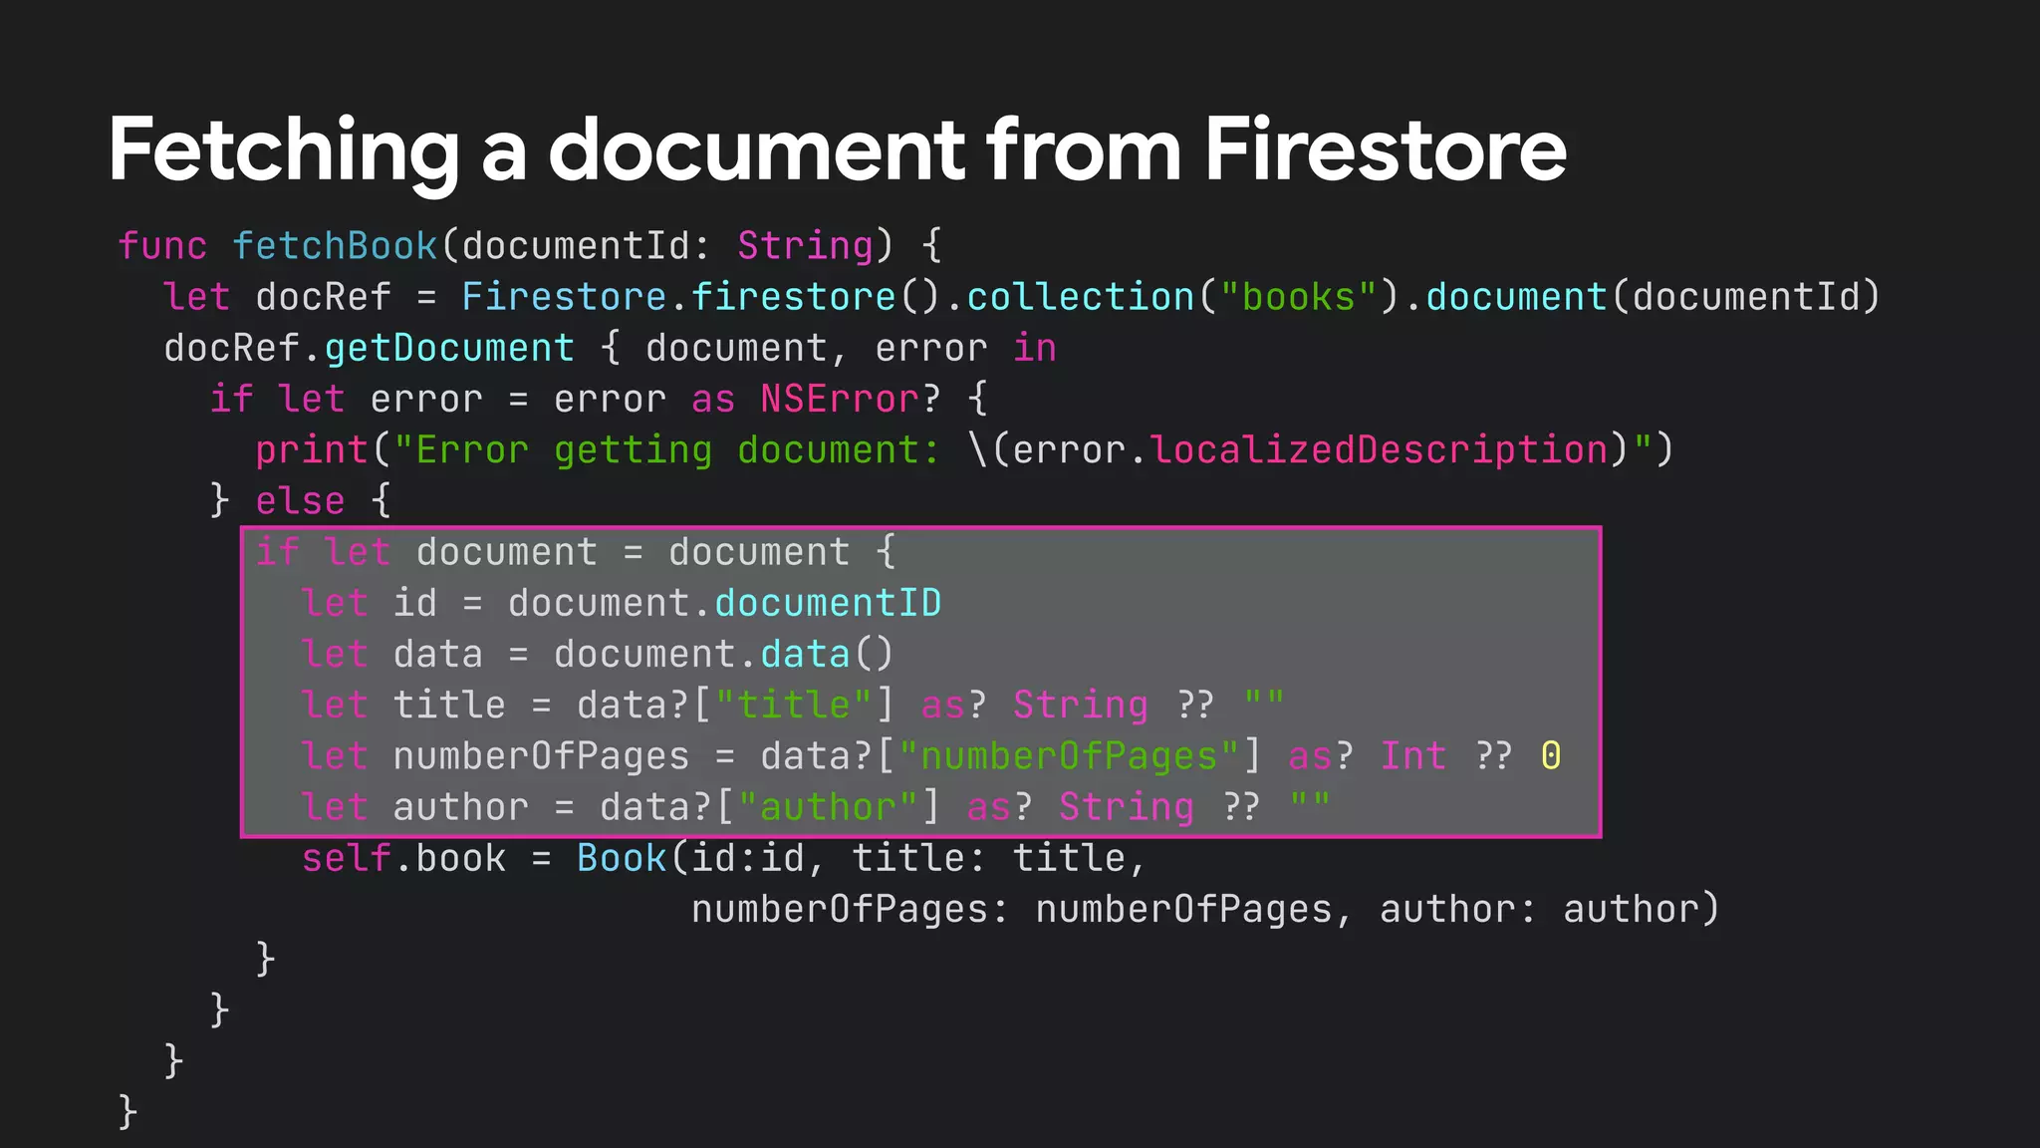Image resolution: width=2040 pixels, height=1148 pixels.
Task: Click '.document(documentId)' at the line end
Action: tap(1642, 297)
